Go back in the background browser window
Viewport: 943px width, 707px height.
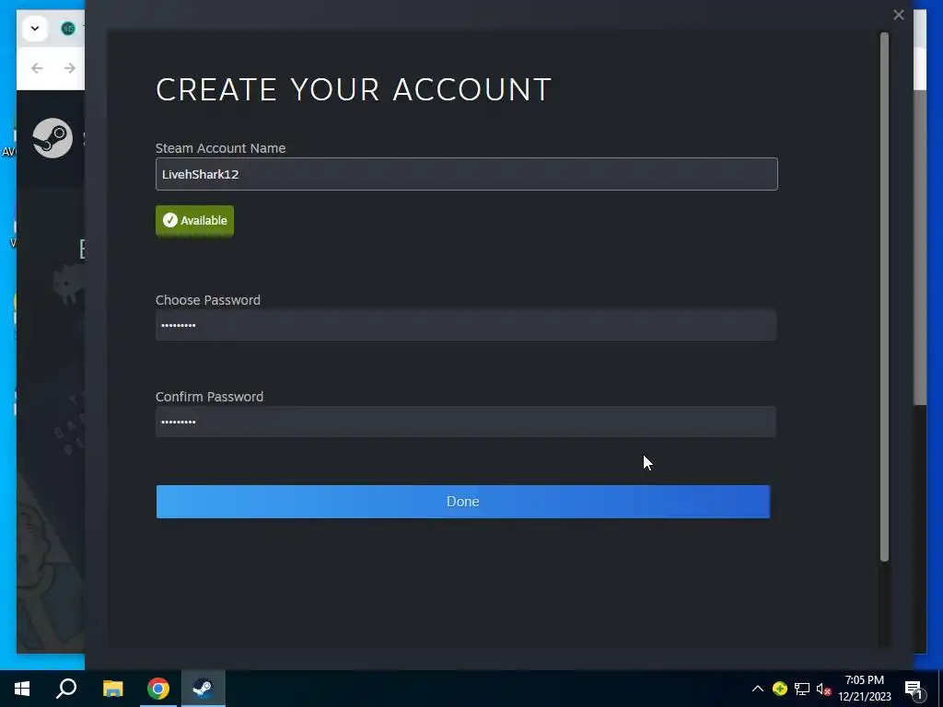click(37, 68)
